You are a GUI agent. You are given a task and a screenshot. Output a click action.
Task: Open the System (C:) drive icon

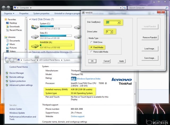(35, 27)
